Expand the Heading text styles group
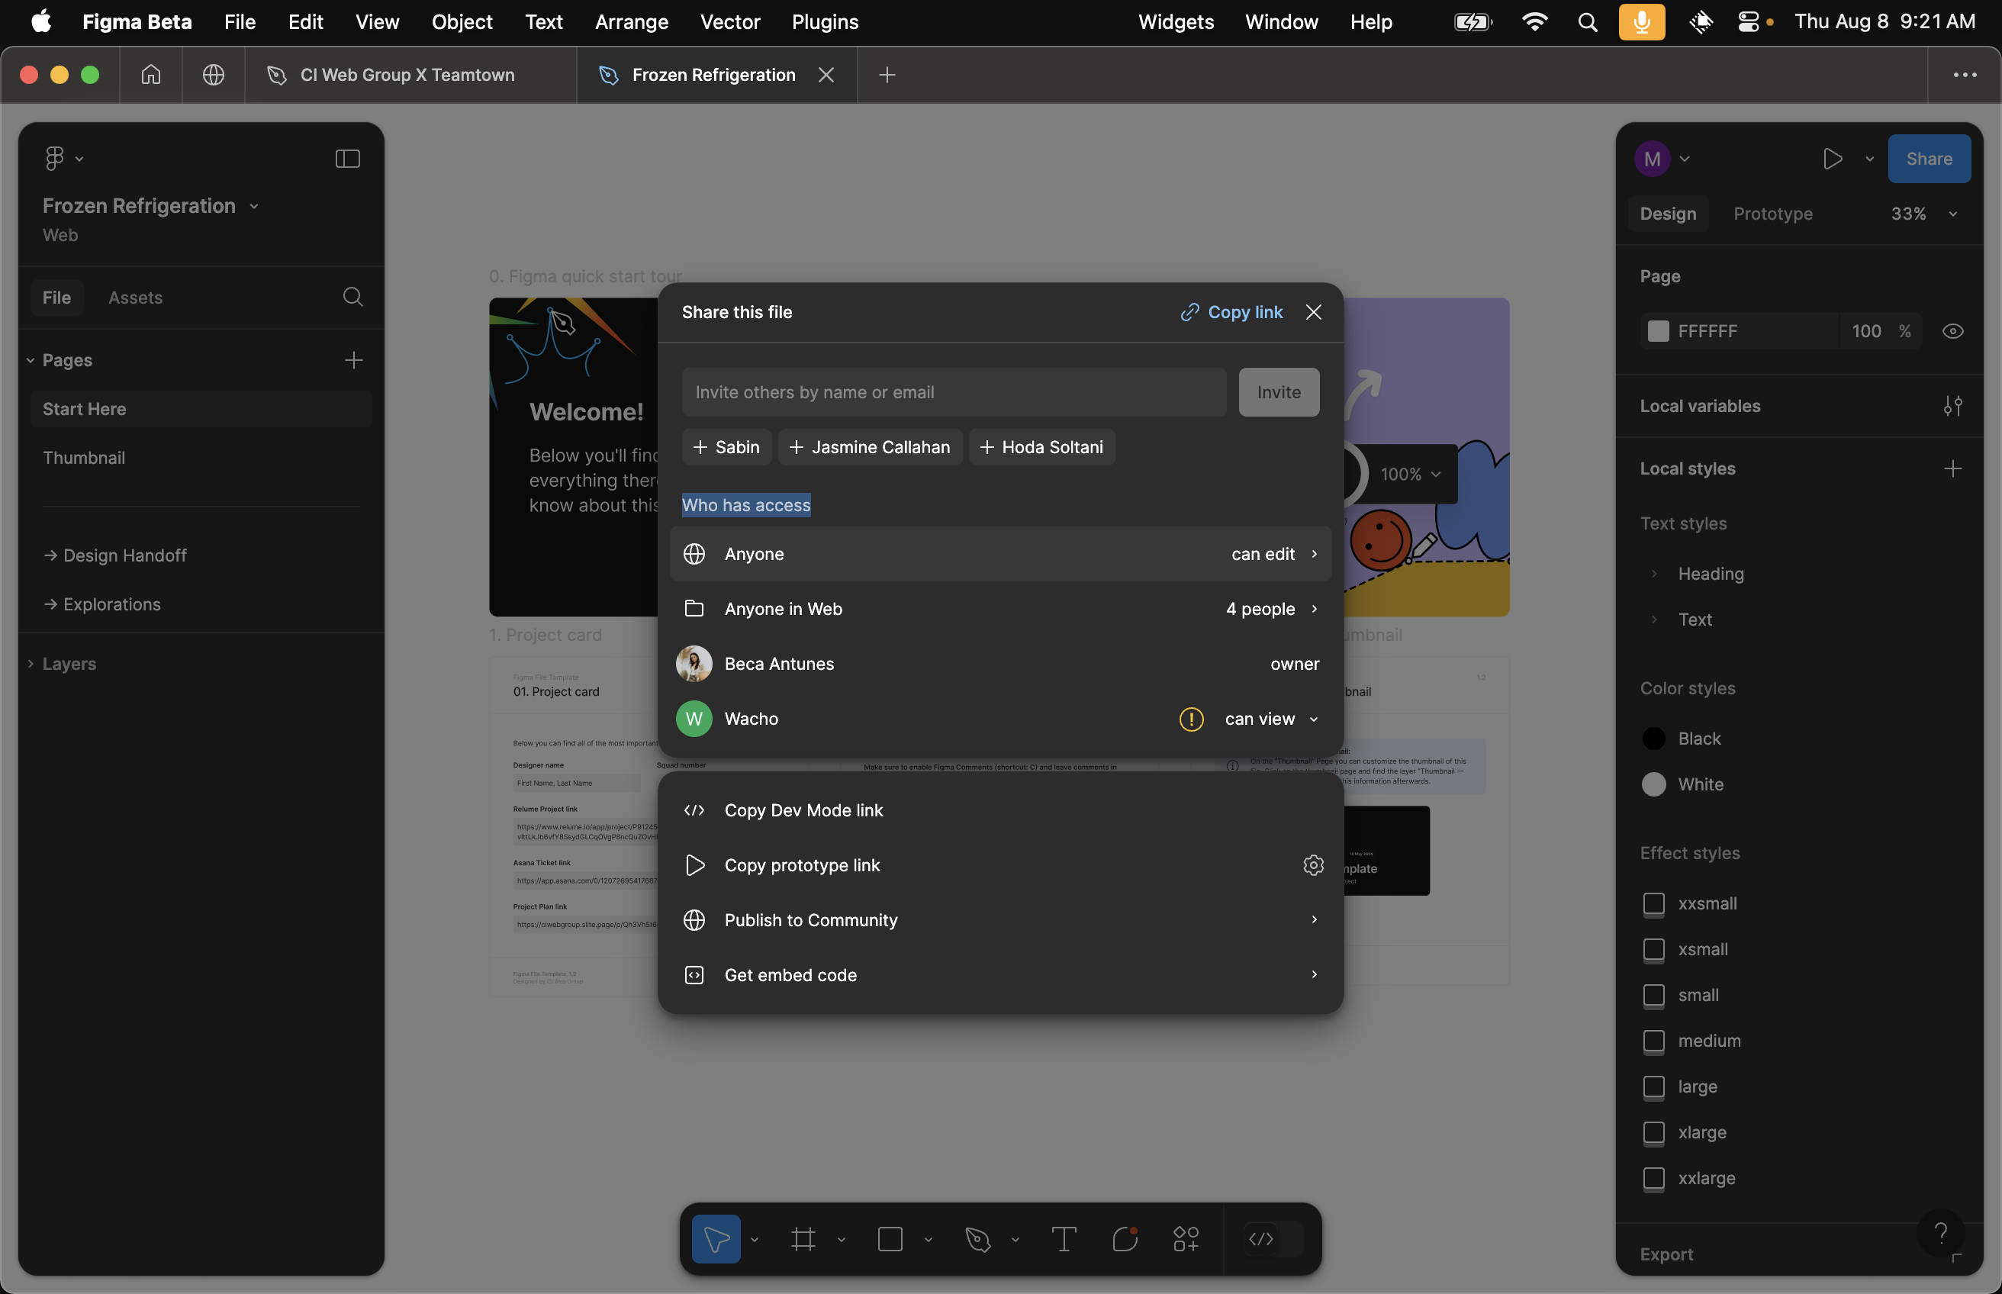 (1653, 574)
